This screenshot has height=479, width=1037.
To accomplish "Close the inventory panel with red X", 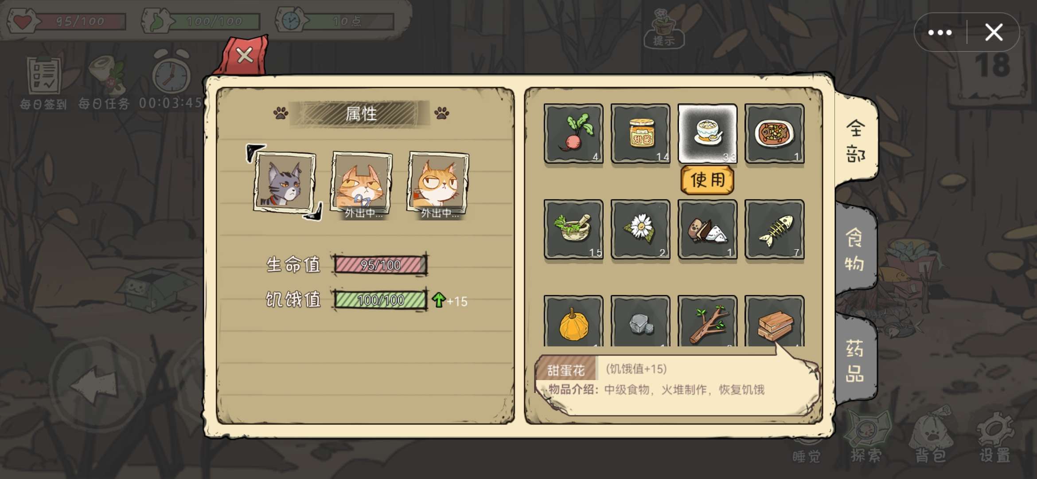I will click(x=245, y=56).
